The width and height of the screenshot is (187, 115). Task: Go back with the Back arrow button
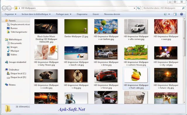4,8
